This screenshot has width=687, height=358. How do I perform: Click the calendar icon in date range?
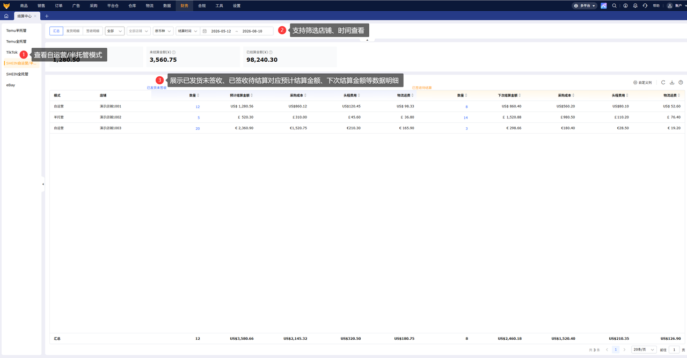click(x=204, y=31)
